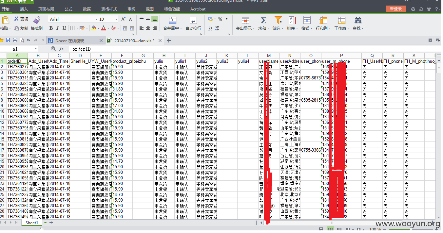Click the Copy (复制) icon
The width and height of the screenshot is (443, 233).
[16, 28]
